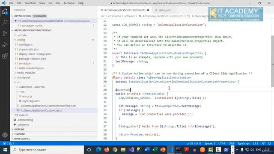Collapse the Open Editors section
This screenshot has width=274, height=154.
(12, 16)
